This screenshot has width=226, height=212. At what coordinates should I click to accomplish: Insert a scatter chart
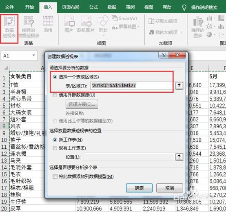(222, 34)
